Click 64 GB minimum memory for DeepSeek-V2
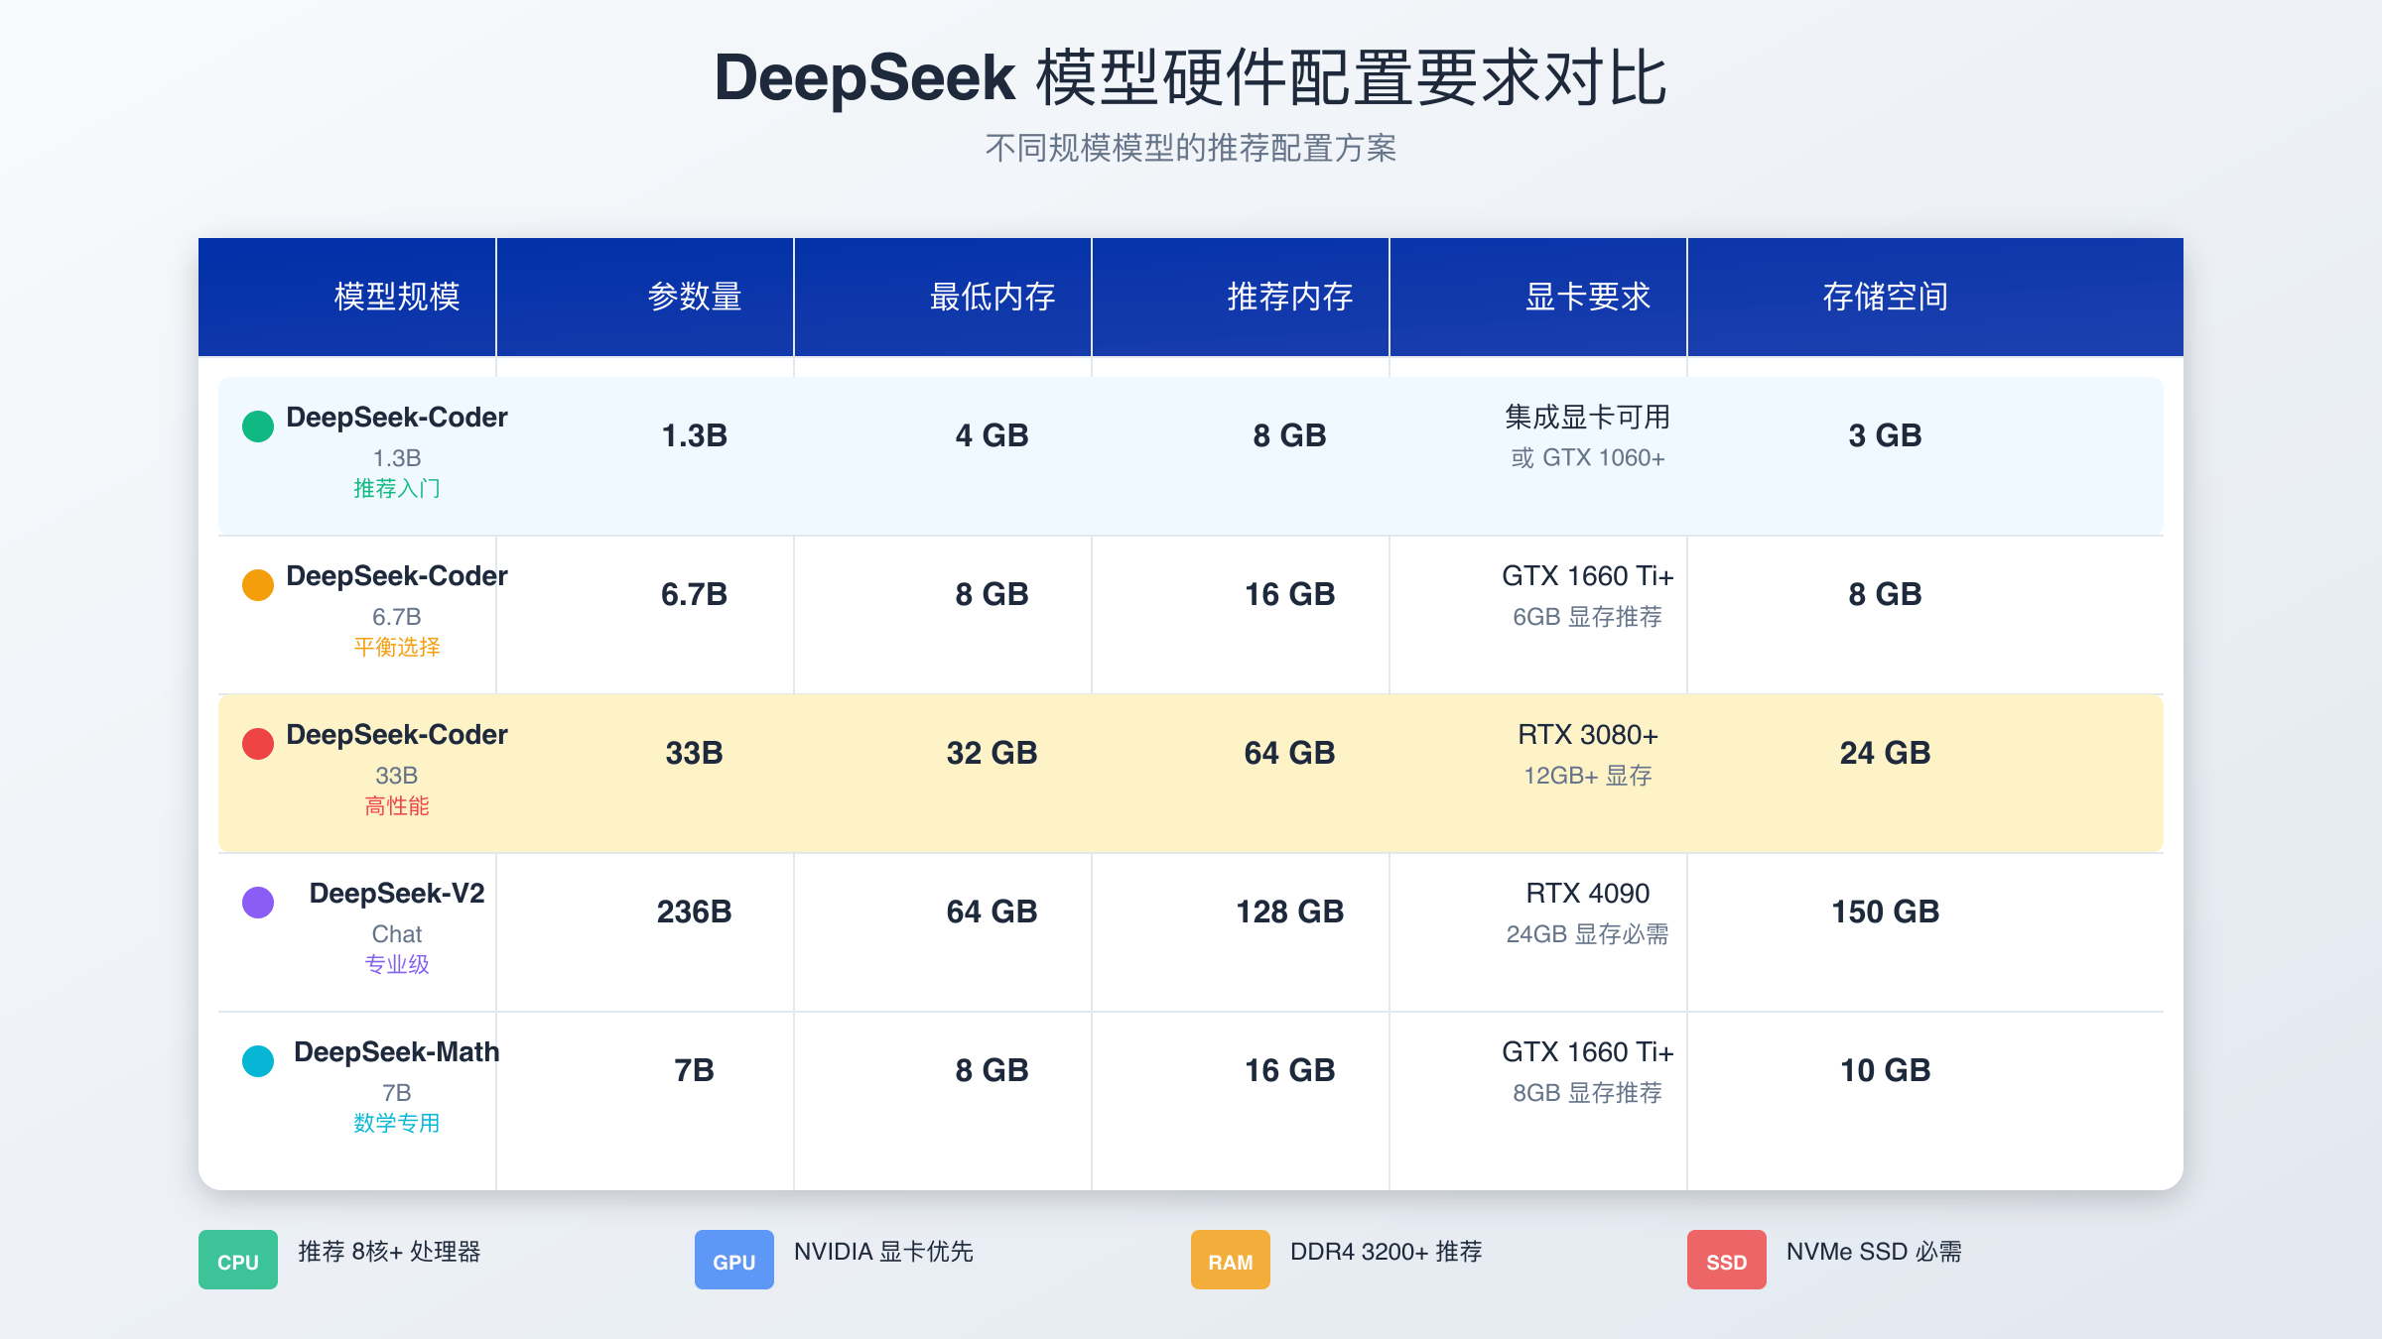Image resolution: width=2382 pixels, height=1339 pixels. point(992,912)
